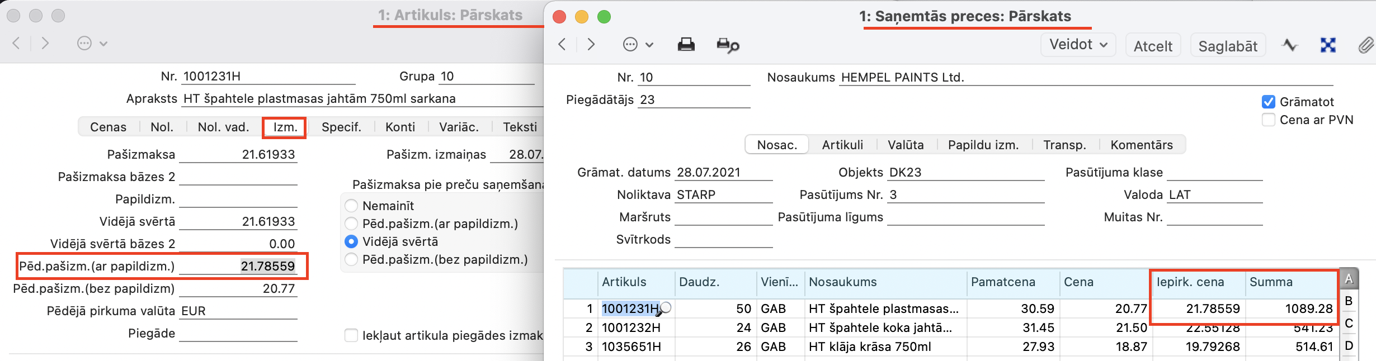
Task: Click the attachment paperclip icon
Action: click(1365, 45)
